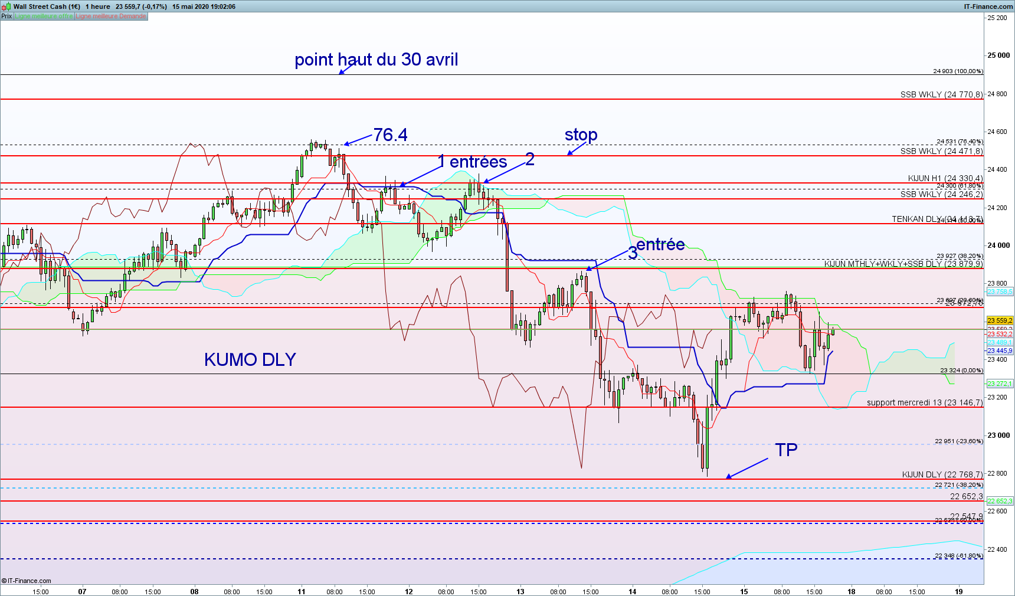Click the KIJUN DLY (22 768,7) level label
Image resolution: width=1015 pixels, height=596 pixels.
943,474
